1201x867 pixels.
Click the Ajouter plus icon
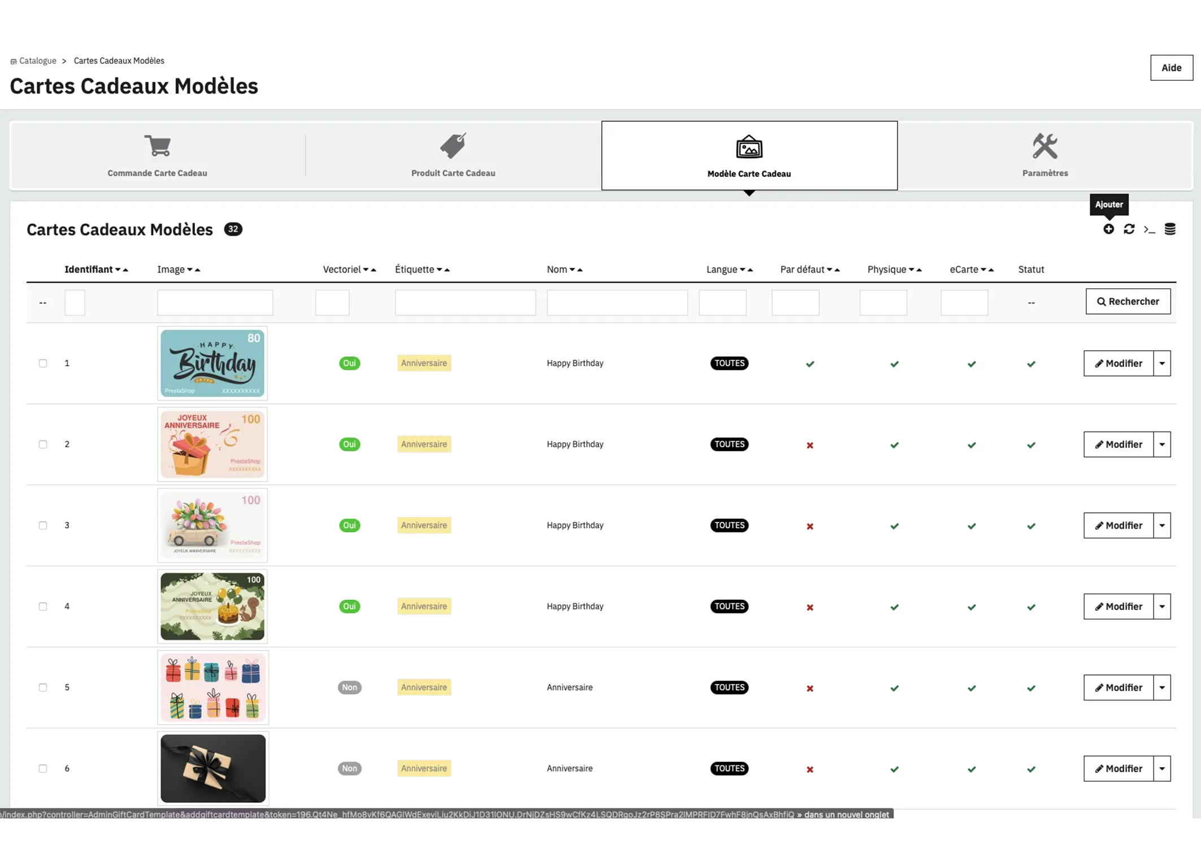tap(1108, 229)
